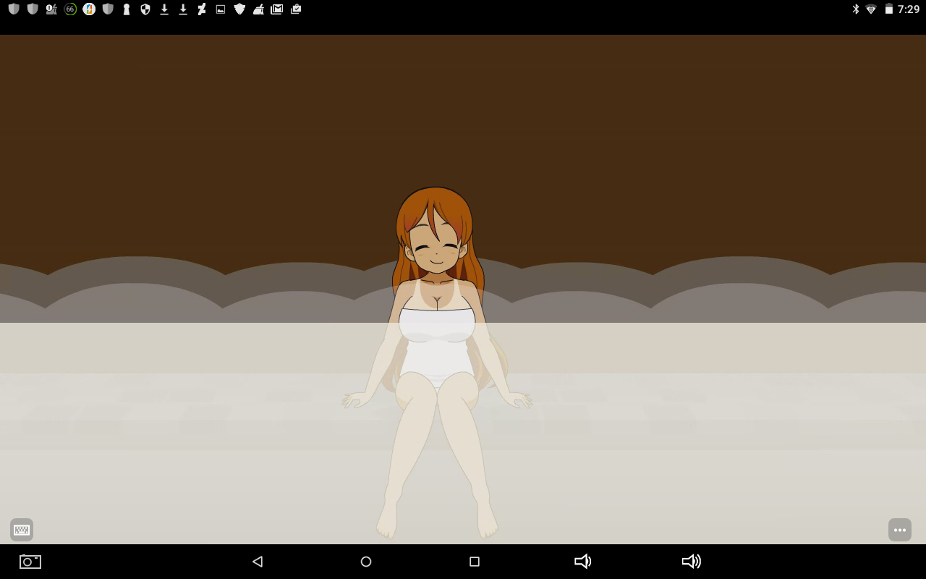This screenshot has width=926, height=579.
Task: Raise volume with the loud speaker icon
Action: pyautogui.click(x=692, y=562)
